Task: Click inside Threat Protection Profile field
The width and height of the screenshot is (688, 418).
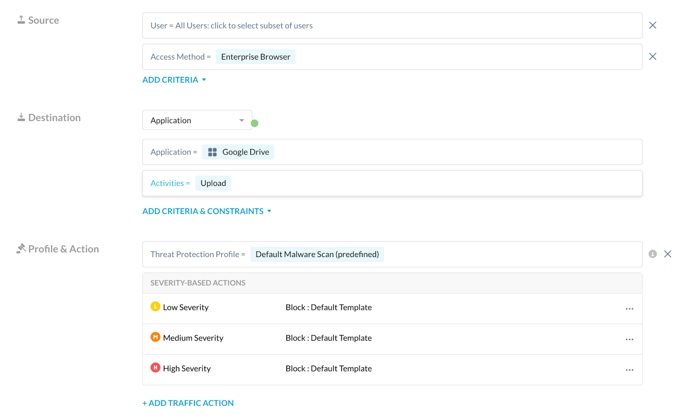Action: point(392,254)
